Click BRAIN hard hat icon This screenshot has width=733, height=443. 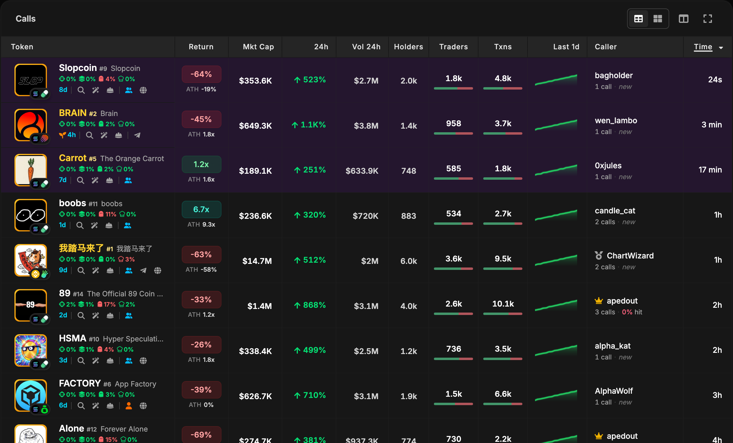coord(119,135)
